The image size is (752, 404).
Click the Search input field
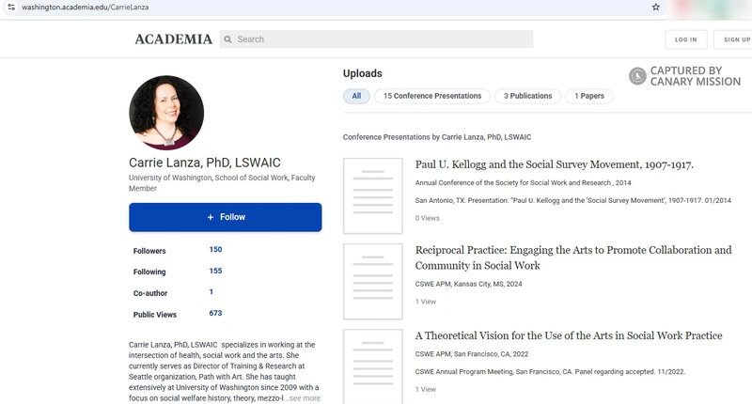click(377, 39)
